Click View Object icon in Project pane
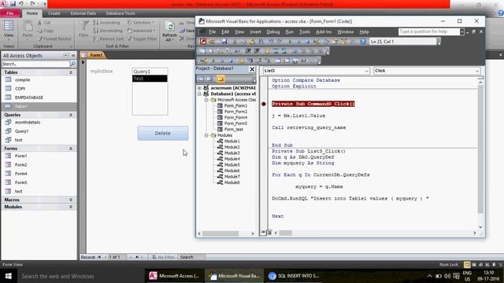This screenshot has width=504, height=283. pos(209,79)
